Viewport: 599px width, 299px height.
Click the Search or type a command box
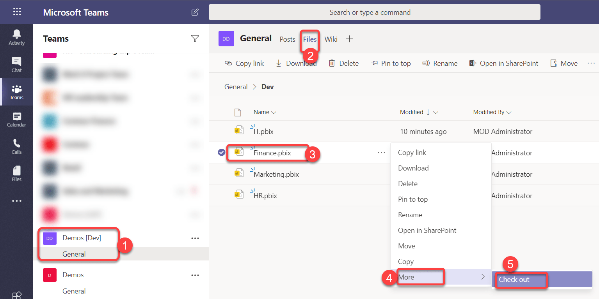pyautogui.click(x=375, y=12)
